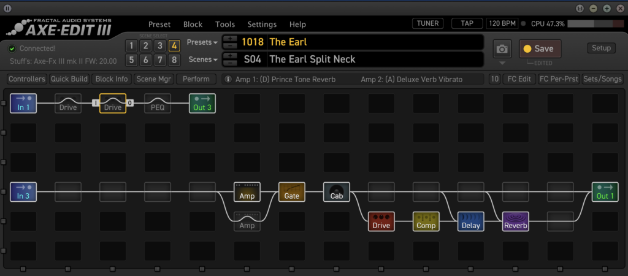
Task: Increment preset with the plus button
Action: [x=230, y=39]
